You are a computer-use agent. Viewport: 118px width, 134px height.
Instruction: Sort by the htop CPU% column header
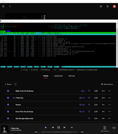tap(39, 33)
